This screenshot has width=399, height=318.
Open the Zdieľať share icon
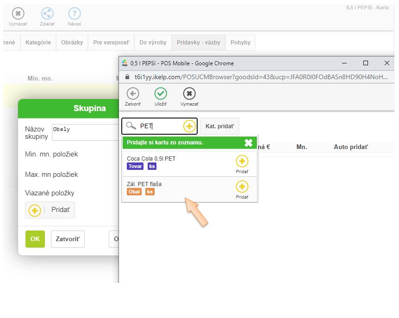click(47, 14)
